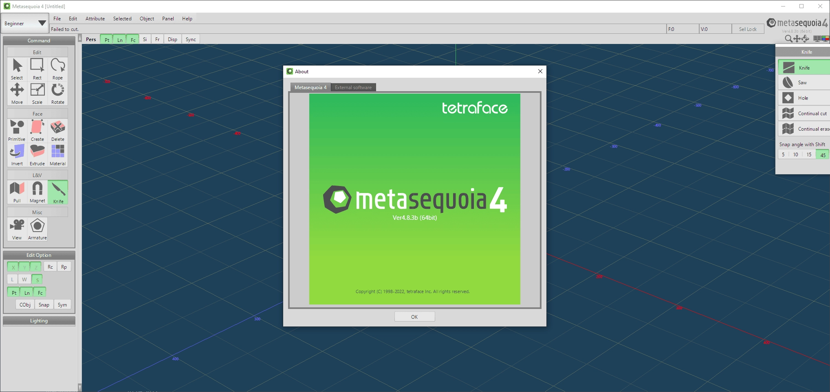Select the Pull tool
Image resolution: width=830 pixels, height=392 pixels.
[17, 192]
